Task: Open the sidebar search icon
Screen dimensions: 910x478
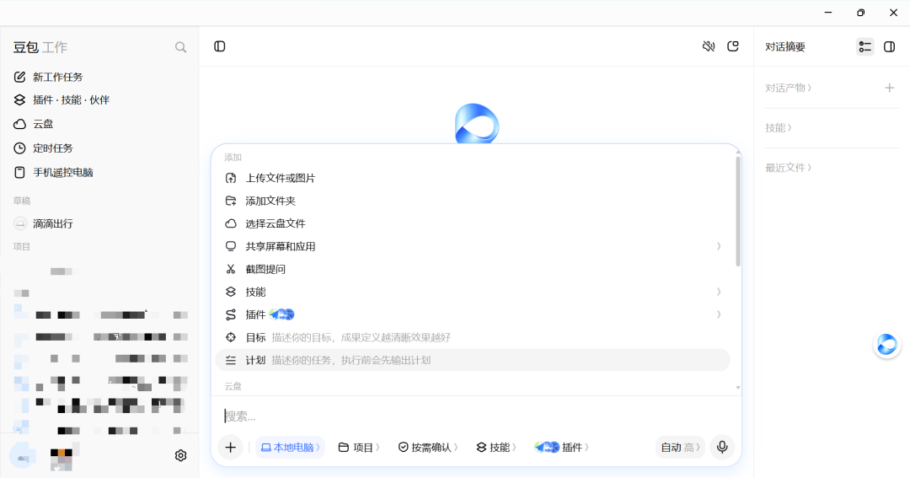Action: tap(180, 47)
